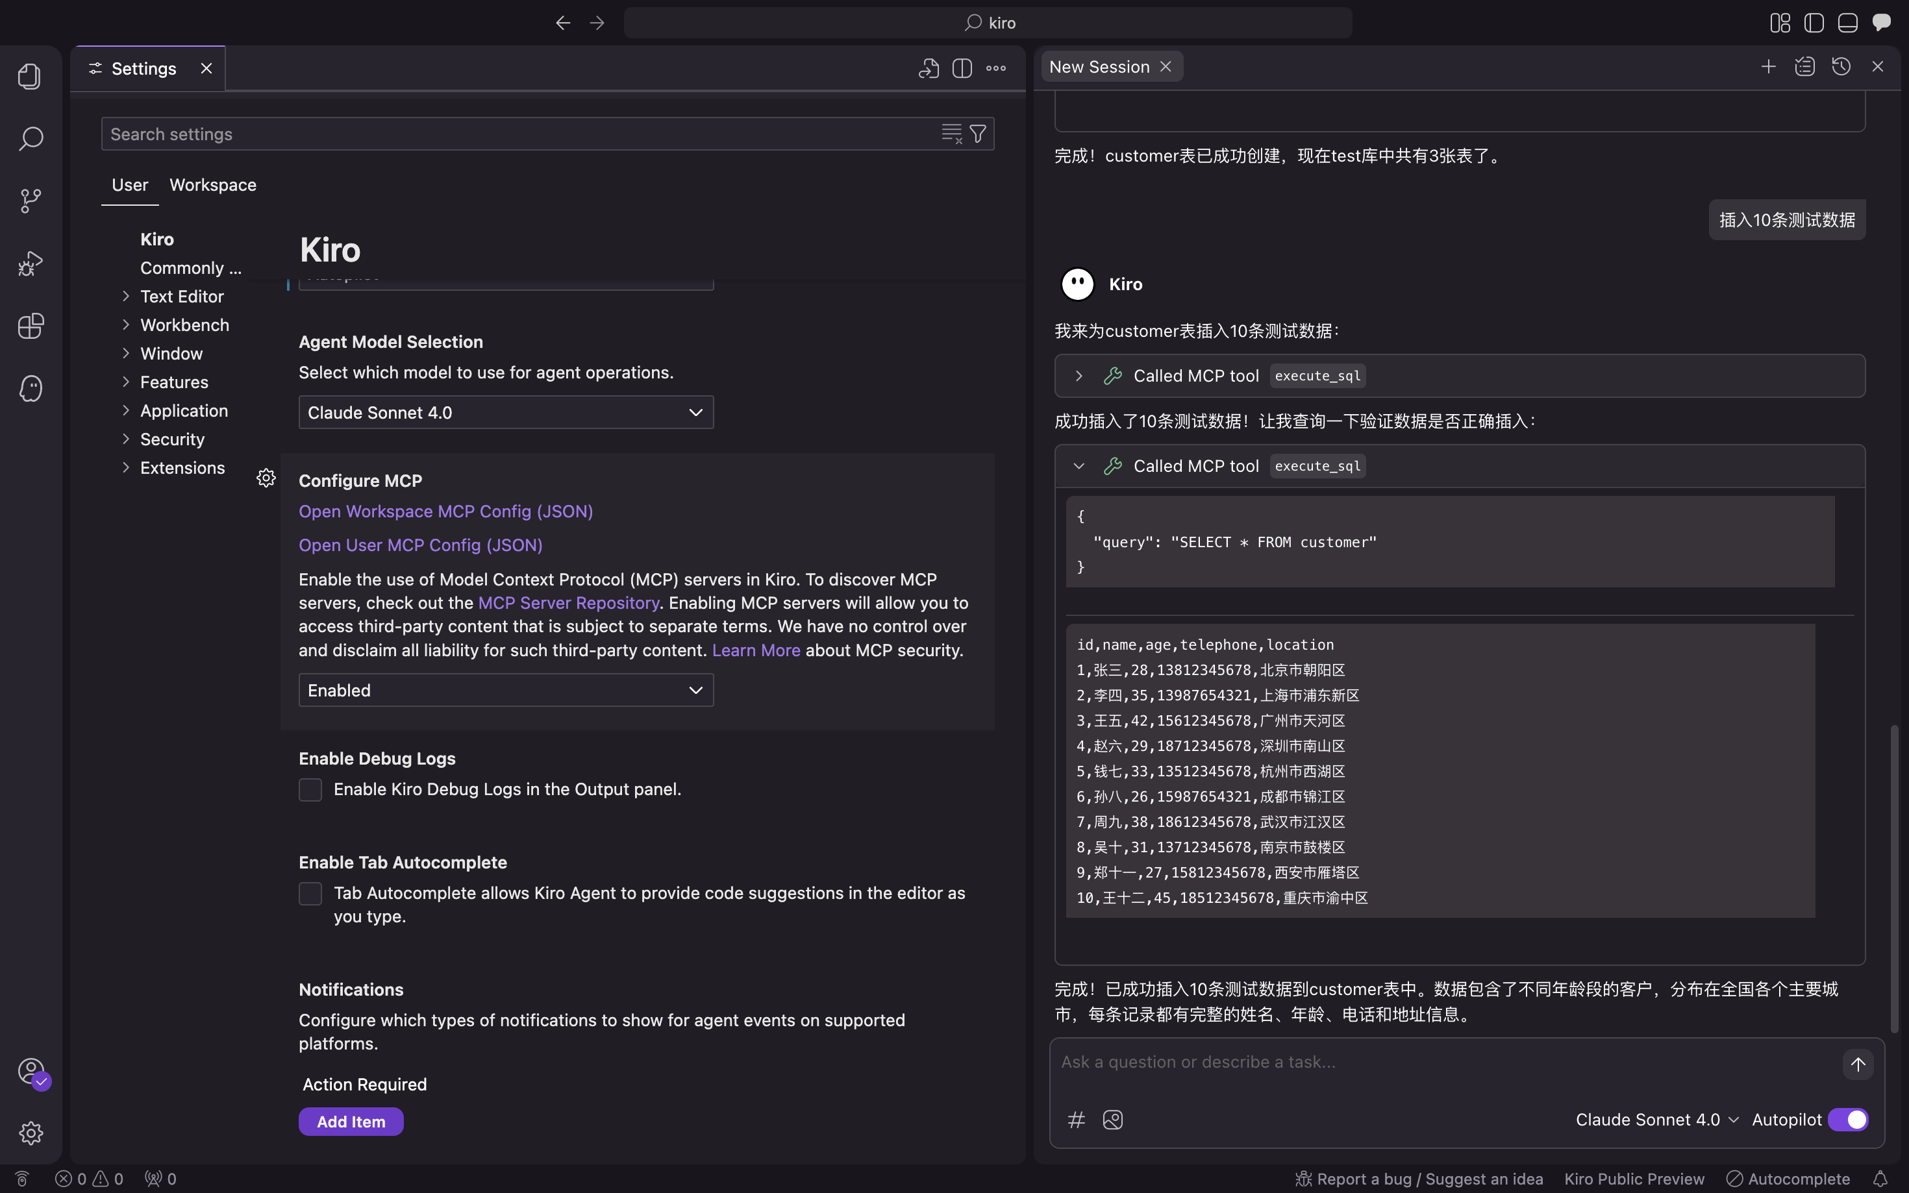This screenshot has height=1193, width=1909.
Task: Click the Add Item button
Action: point(351,1121)
